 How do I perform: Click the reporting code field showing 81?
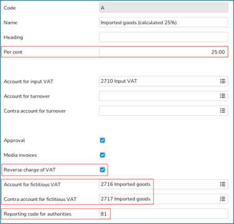point(164,213)
